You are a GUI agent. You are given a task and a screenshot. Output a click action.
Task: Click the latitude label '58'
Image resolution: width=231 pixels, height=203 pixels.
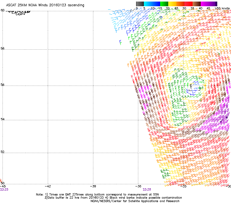pos(2,48)
